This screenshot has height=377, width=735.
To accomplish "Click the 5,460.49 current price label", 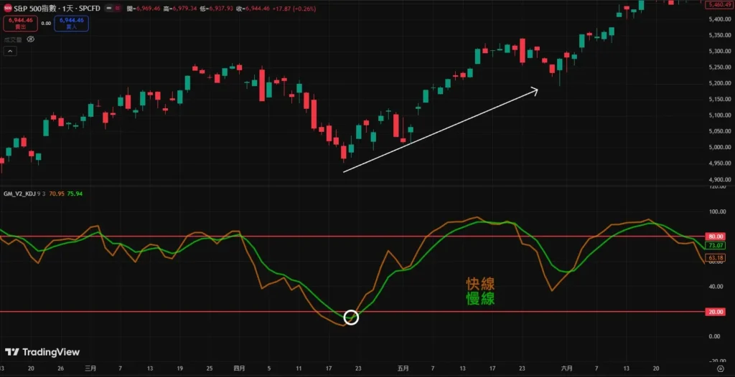I will pos(718,4).
